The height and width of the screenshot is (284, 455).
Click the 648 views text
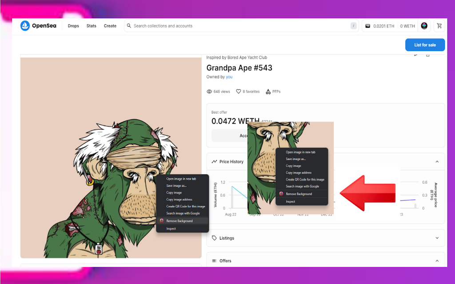tap(222, 91)
